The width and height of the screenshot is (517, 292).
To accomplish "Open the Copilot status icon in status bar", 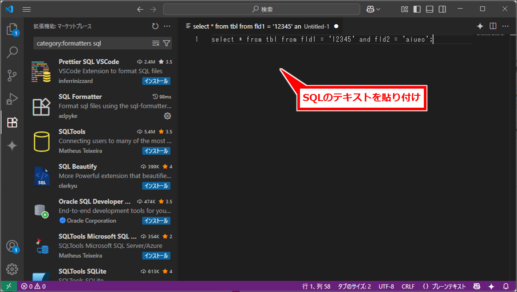I will [477, 286].
